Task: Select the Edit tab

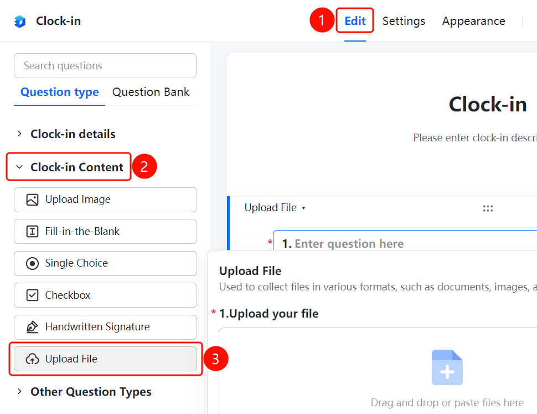Action: pos(355,21)
